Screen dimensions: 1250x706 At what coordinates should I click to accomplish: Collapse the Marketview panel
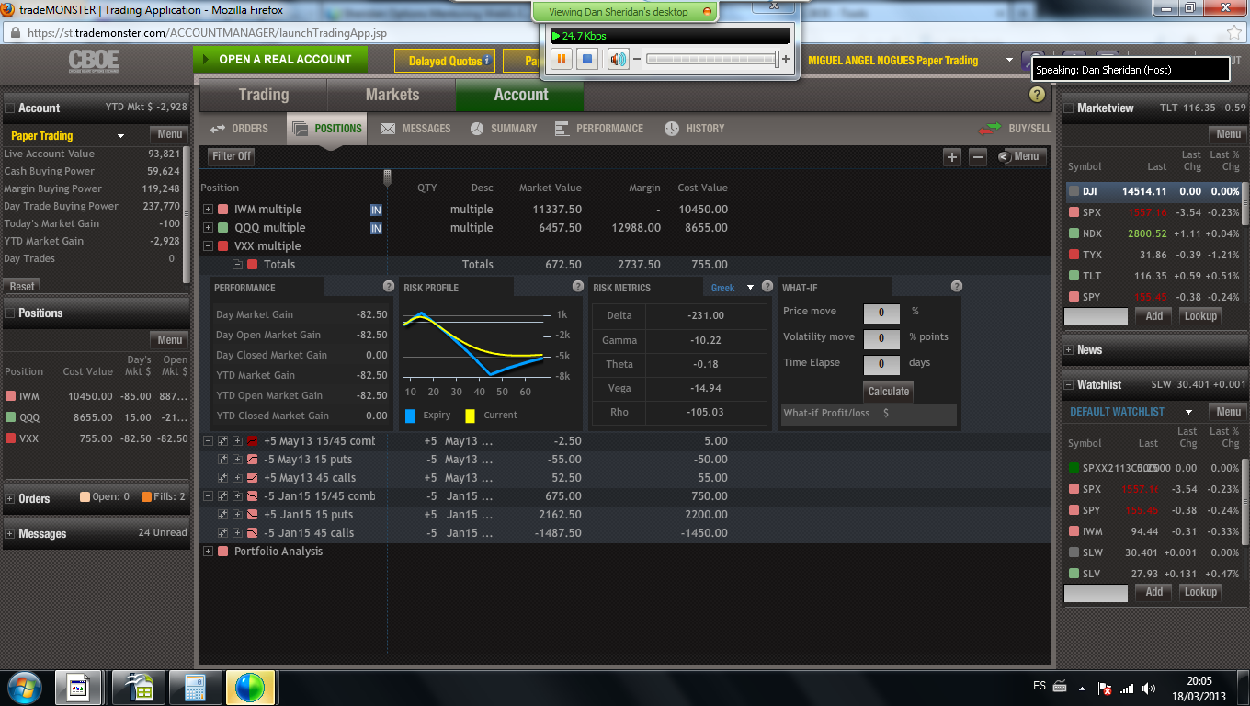pos(1069,108)
